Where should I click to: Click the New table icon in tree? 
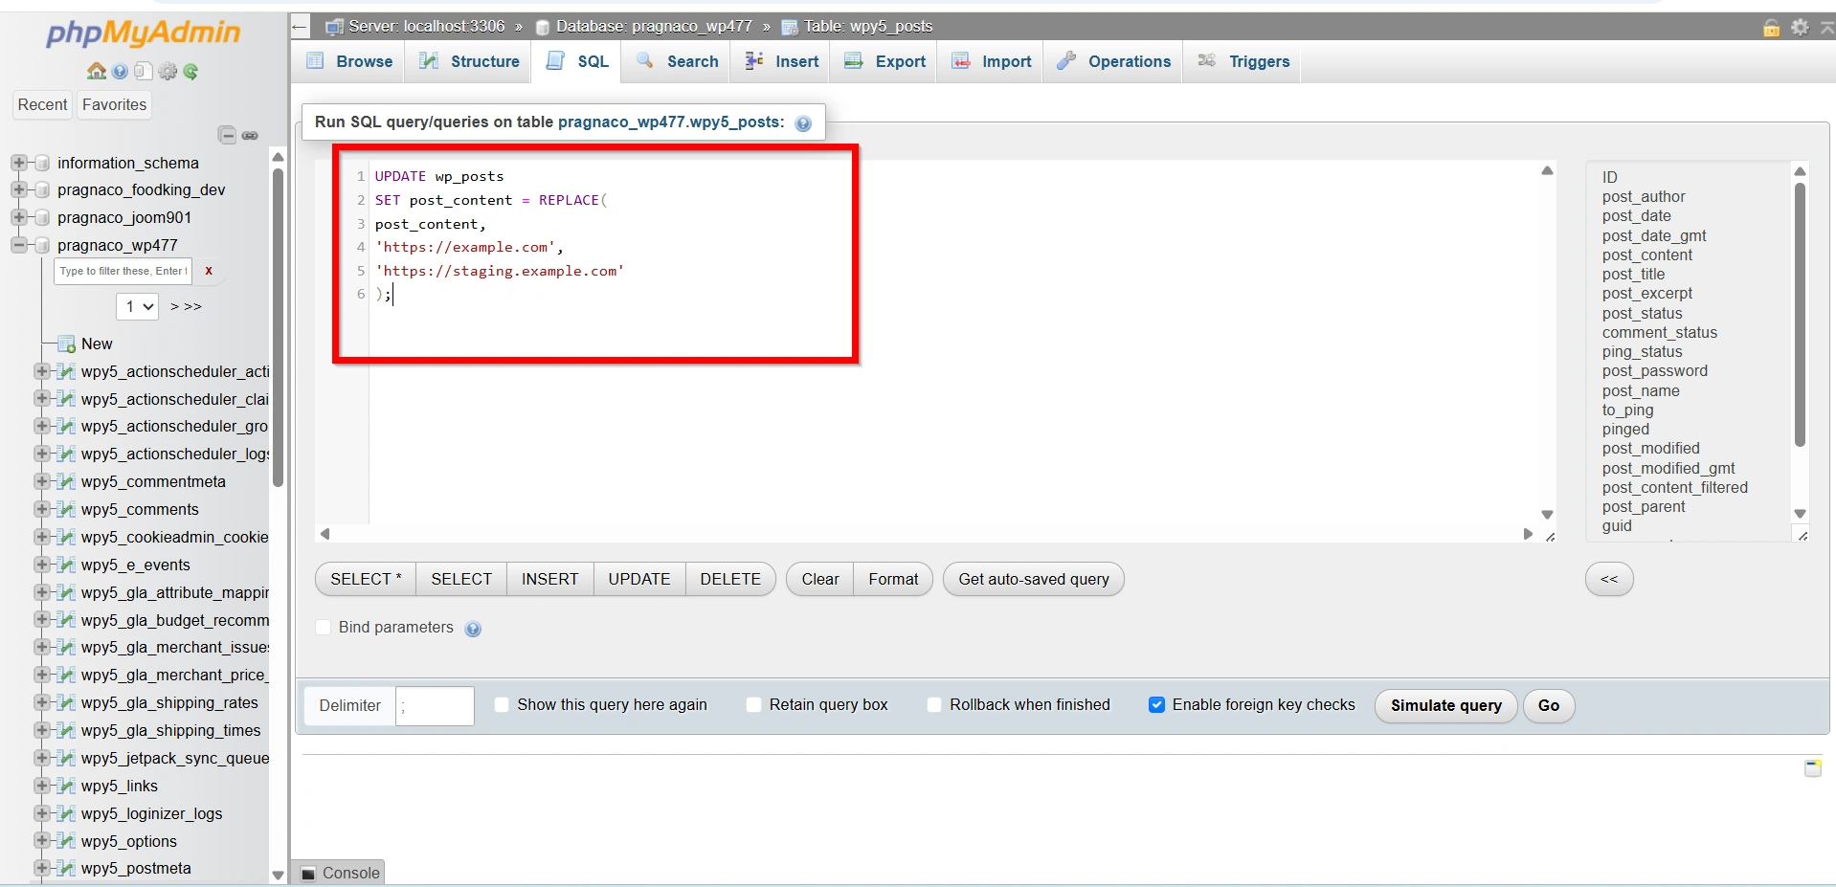click(x=67, y=344)
